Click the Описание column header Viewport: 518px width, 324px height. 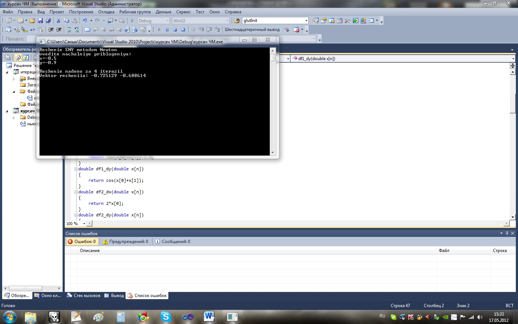[x=257, y=251]
